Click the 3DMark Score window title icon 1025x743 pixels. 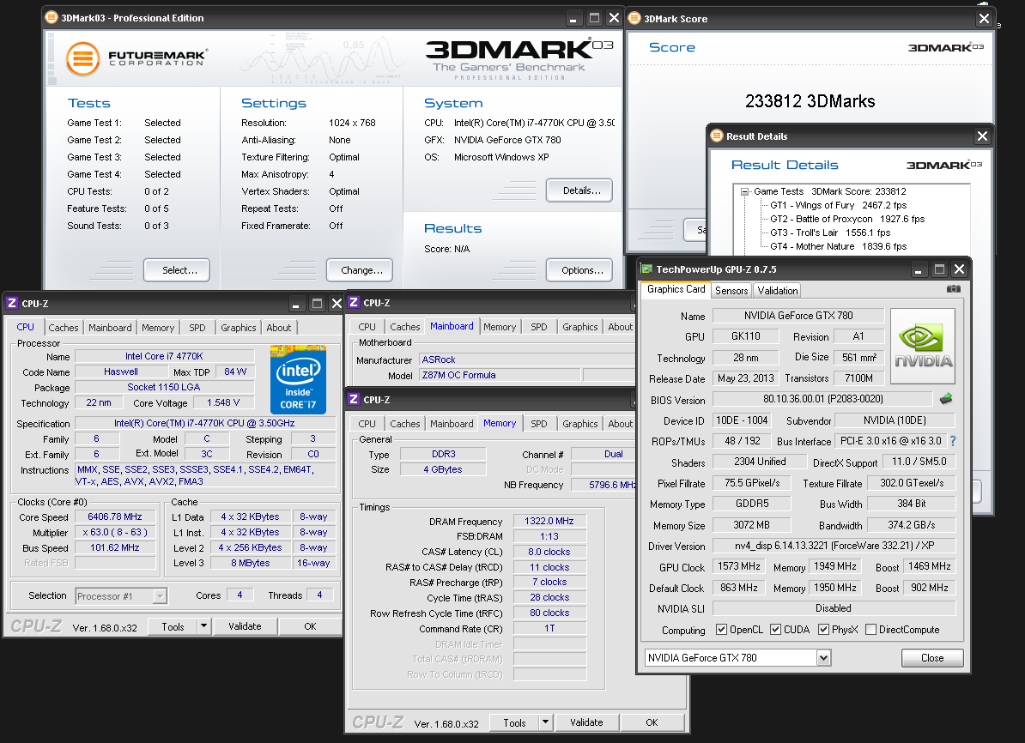[634, 18]
